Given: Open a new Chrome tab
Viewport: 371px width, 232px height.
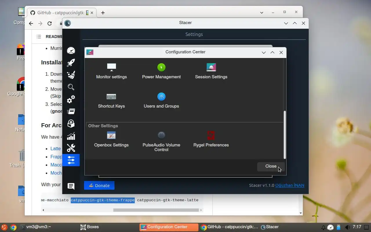Looking at the screenshot, I should pyautogui.click(x=103, y=13).
